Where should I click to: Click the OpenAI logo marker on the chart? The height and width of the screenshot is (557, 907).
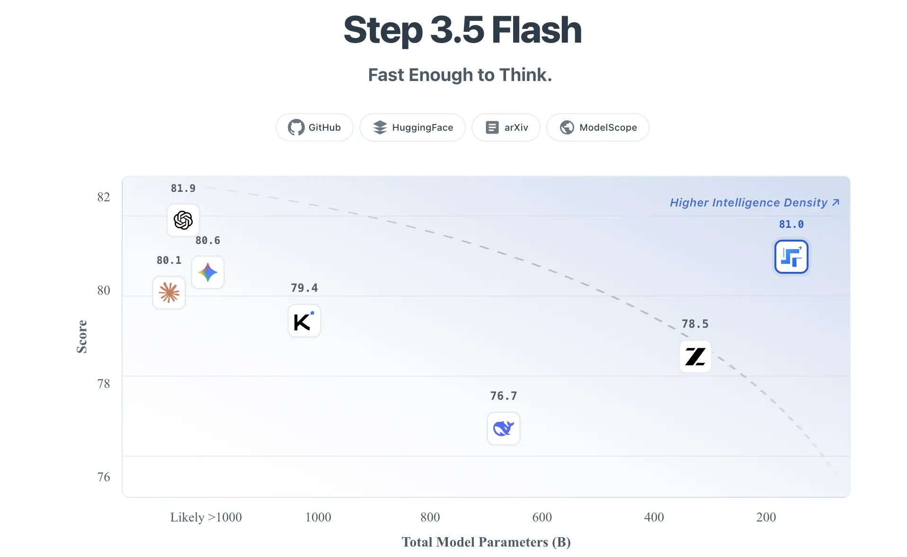[183, 220]
